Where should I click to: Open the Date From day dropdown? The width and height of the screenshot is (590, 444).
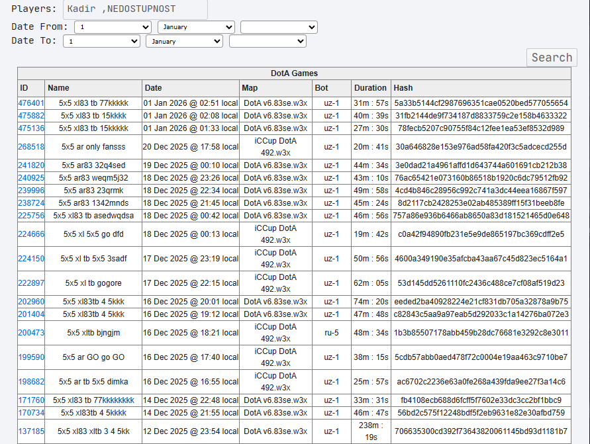click(x=113, y=27)
